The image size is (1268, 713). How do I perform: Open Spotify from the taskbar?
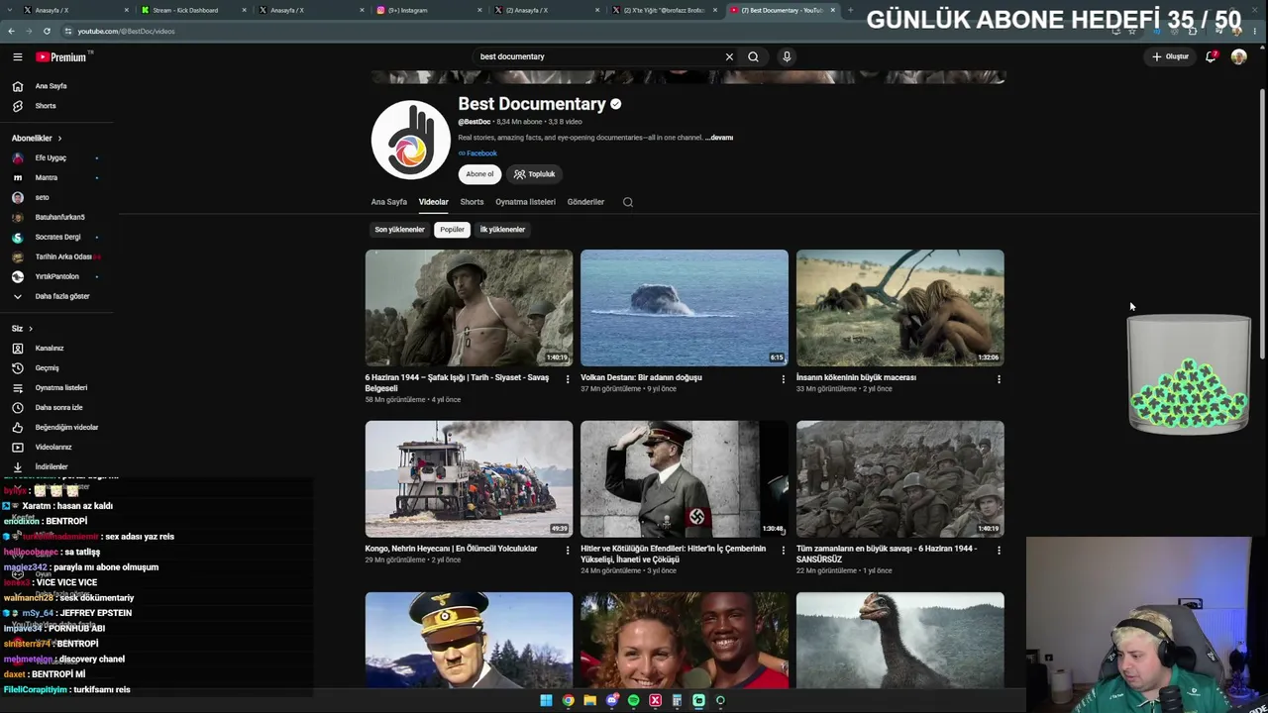tap(633, 700)
